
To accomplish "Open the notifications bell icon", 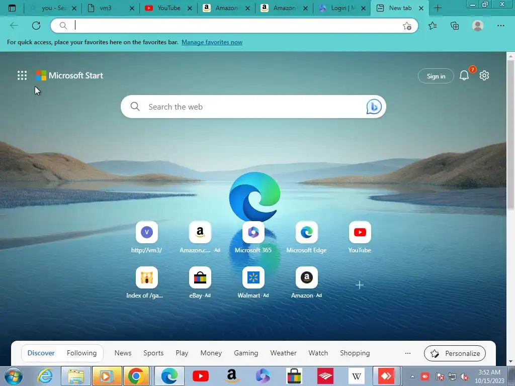I will pyautogui.click(x=464, y=75).
